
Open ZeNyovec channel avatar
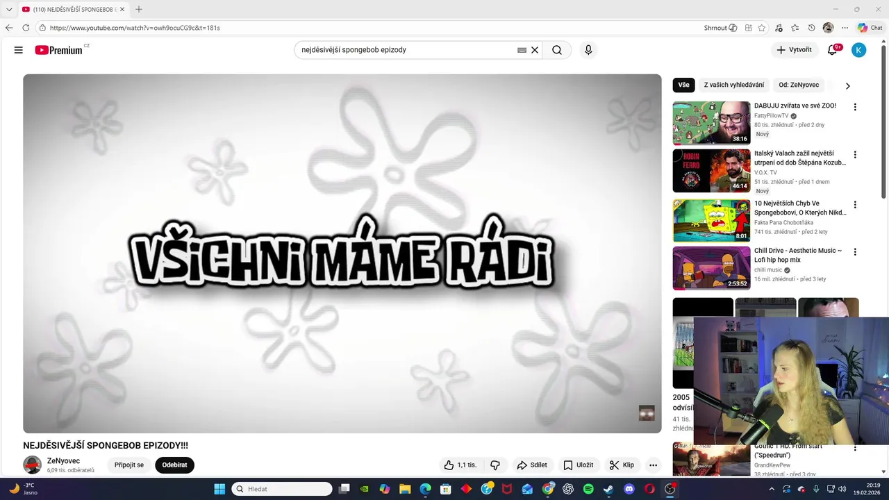33,465
